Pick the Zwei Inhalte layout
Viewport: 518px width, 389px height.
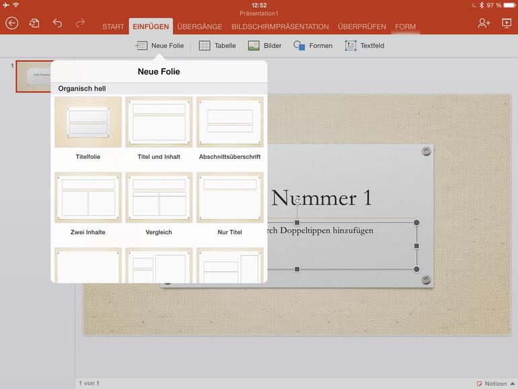point(88,198)
